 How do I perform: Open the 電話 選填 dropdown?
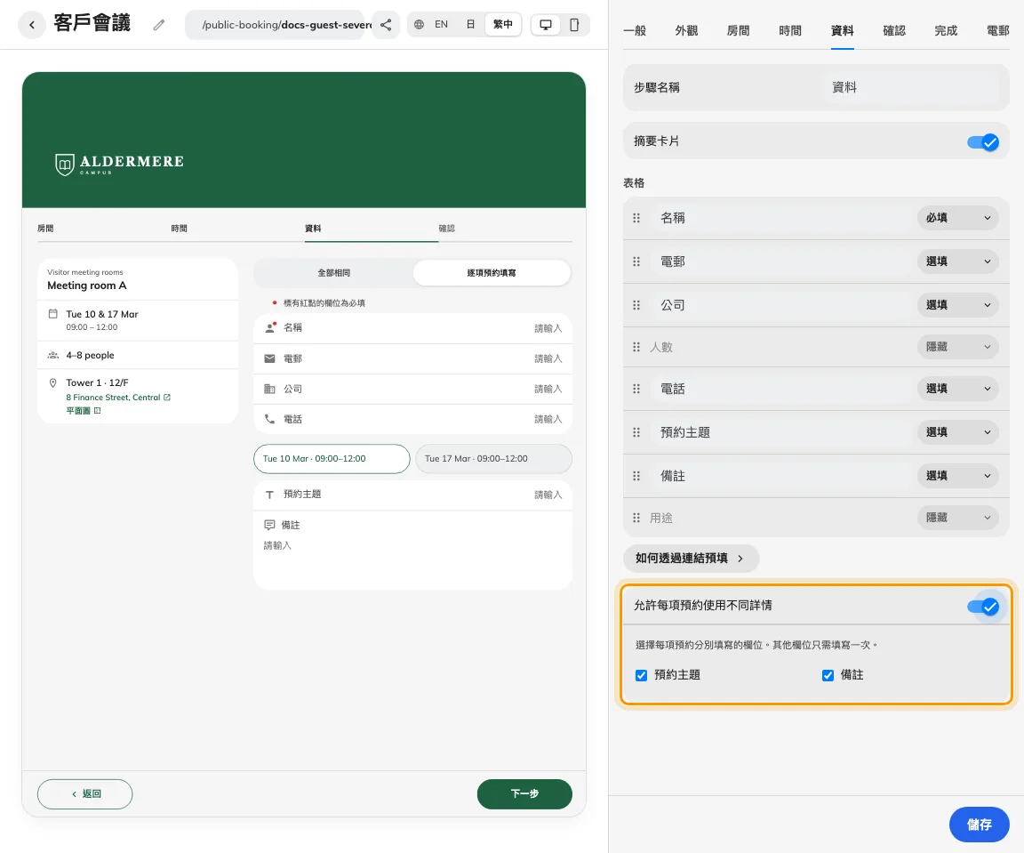[x=957, y=389]
